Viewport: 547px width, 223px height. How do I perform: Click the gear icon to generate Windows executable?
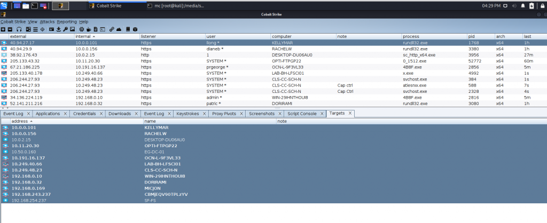pos(82,29)
